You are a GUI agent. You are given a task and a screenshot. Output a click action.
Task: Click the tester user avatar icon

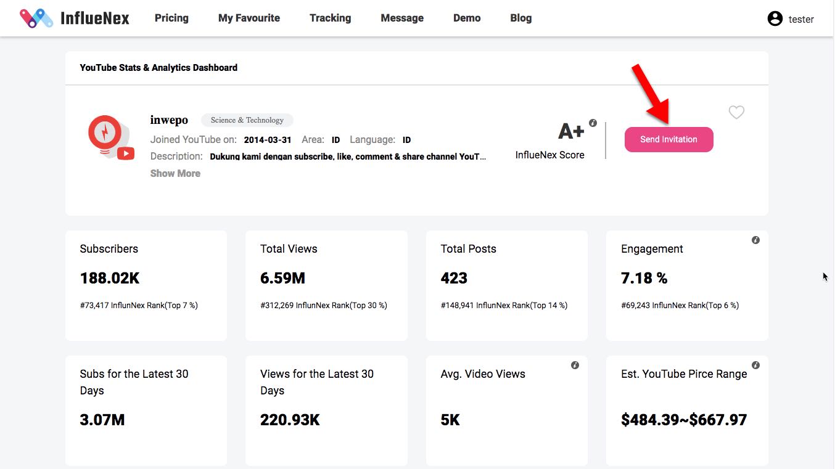click(775, 18)
